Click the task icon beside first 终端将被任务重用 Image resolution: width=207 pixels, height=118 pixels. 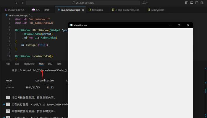tap(8, 97)
